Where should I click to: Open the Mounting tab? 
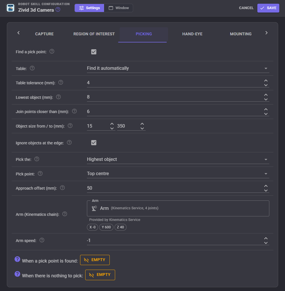click(x=241, y=34)
